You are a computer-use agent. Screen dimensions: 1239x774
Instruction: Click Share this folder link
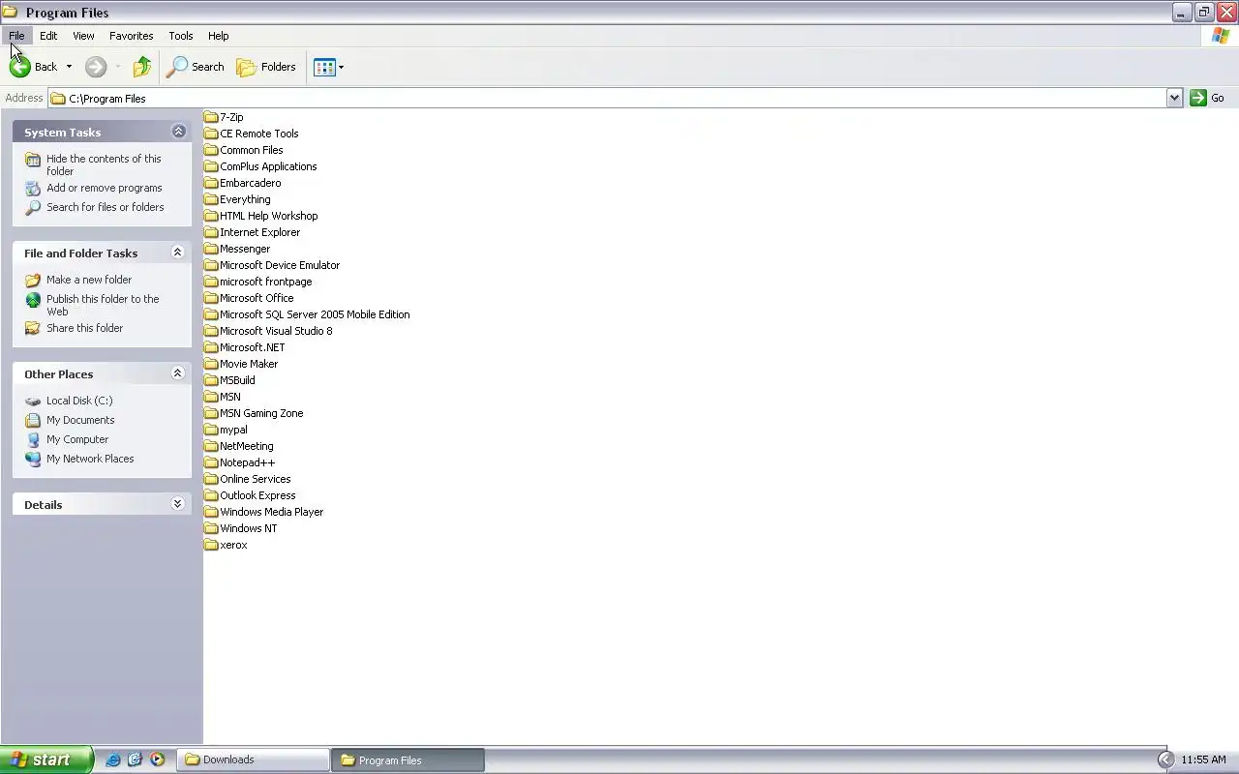(x=85, y=328)
